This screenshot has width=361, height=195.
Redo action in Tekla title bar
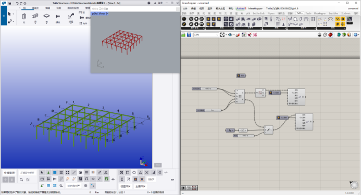(21, 3)
